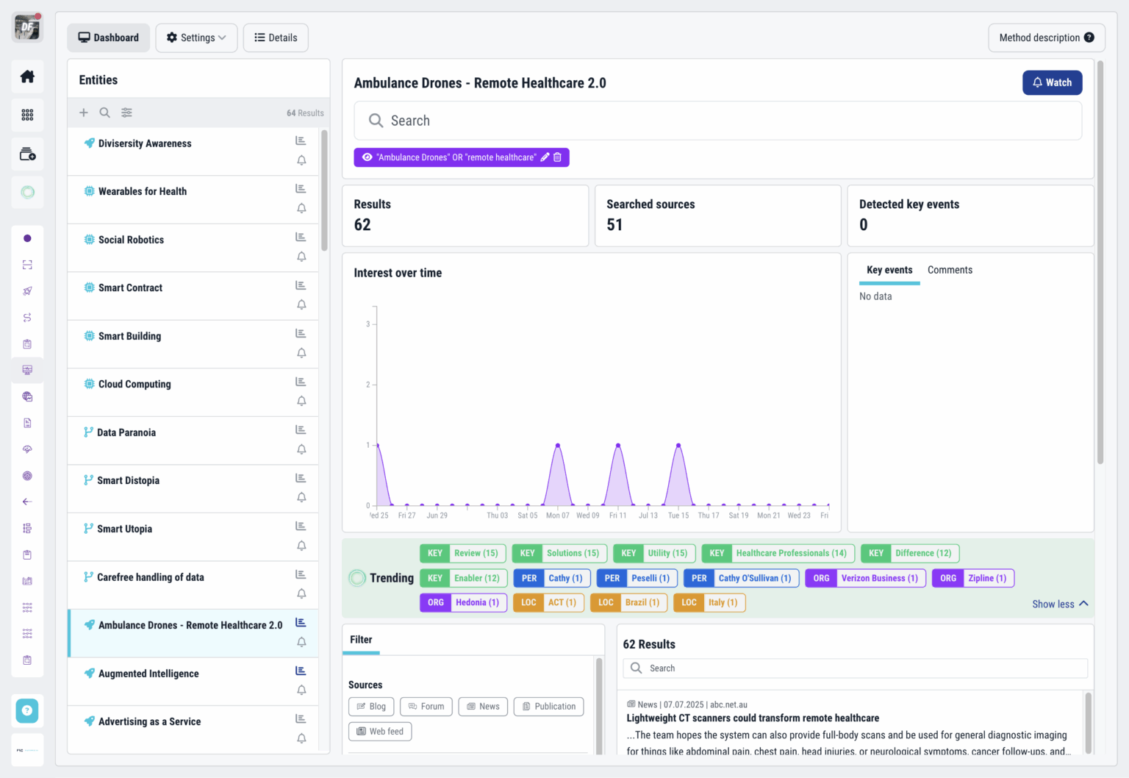Open the globe icon in the left sidebar
This screenshot has height=778, width=1129.
pyautogui.click(x=27, y=396)
